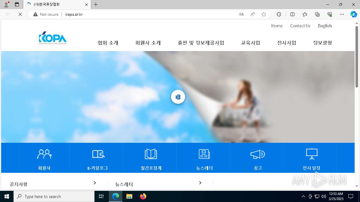The image size is (360, 202).
Task: Open a new browser tab
Action: point(96,4)
